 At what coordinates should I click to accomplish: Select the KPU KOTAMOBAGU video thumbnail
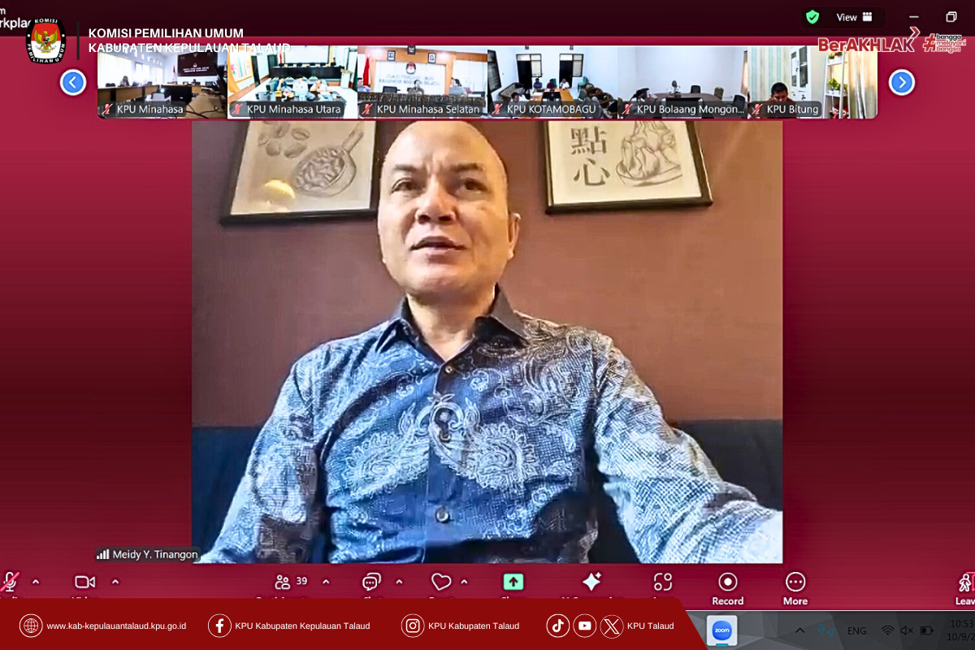point(552,82)
